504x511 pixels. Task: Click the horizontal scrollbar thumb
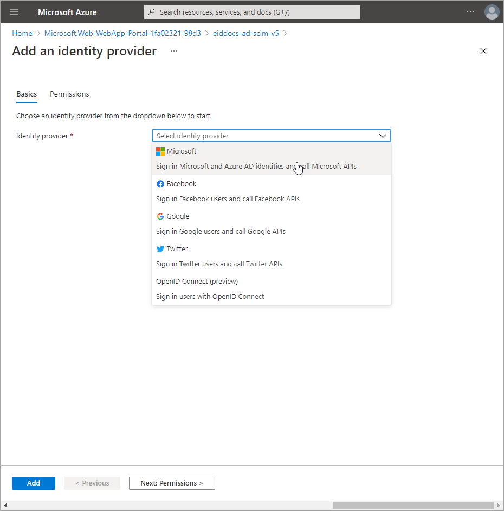pyautogui.click(x=413, y=505)
